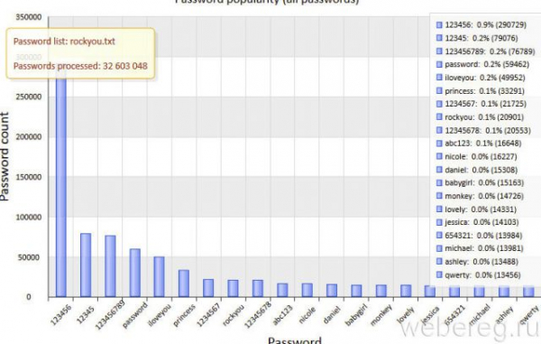Click the 1234567 bar
This screenshot has height=344, width=541.
[x=208, y=288]
